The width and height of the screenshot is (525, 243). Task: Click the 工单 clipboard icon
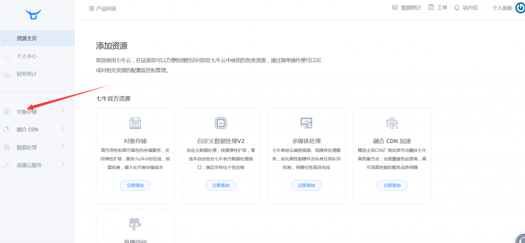pos(431,7)
